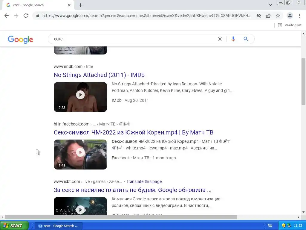Click the padlock site info icon
This screenshot has width=306, height=230.
pos(38,16)
